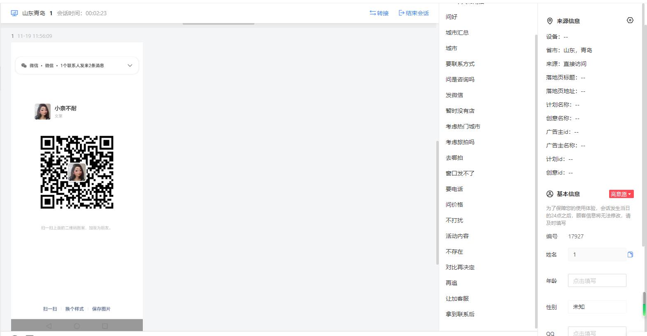
Task: Click the 省市：山东，青岛 text
Action: (569, 50)
